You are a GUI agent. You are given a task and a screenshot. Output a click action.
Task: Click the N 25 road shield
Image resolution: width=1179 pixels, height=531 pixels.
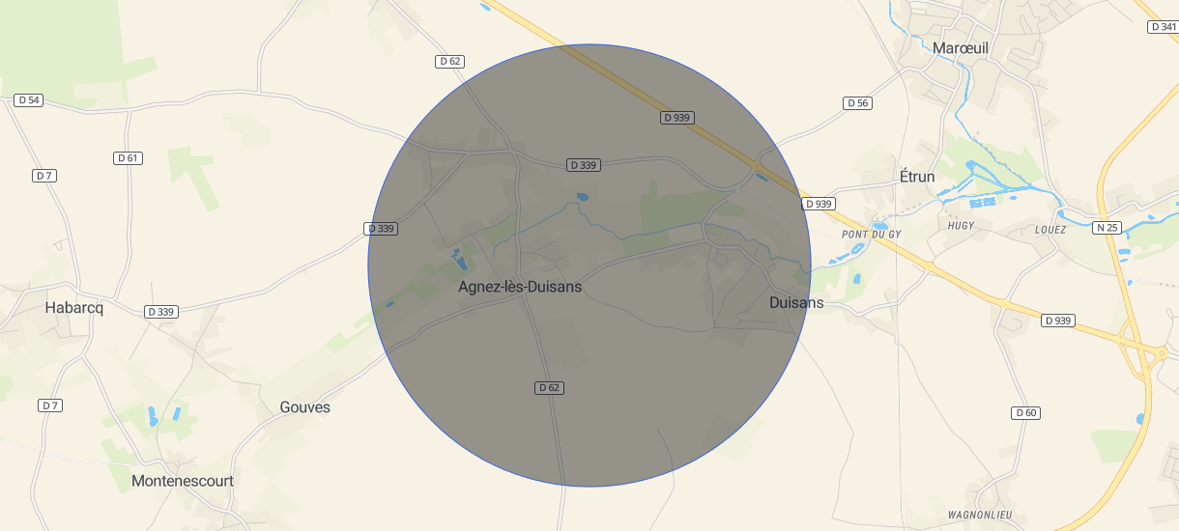click(1107, 228)
